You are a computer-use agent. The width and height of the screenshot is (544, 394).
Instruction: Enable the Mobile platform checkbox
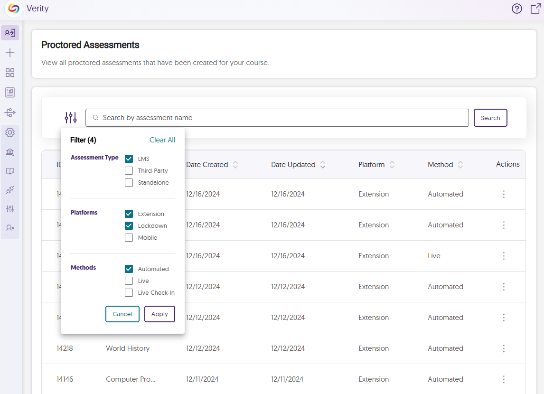[x=129, y=237]
